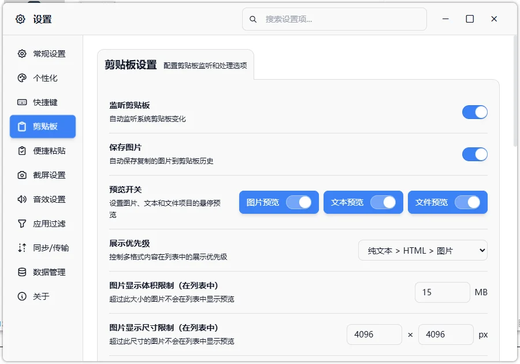The width and height of the screenshot is (520, 364).
Task: Click 图片显示体积限制 label
Action: tap(164, 285)
